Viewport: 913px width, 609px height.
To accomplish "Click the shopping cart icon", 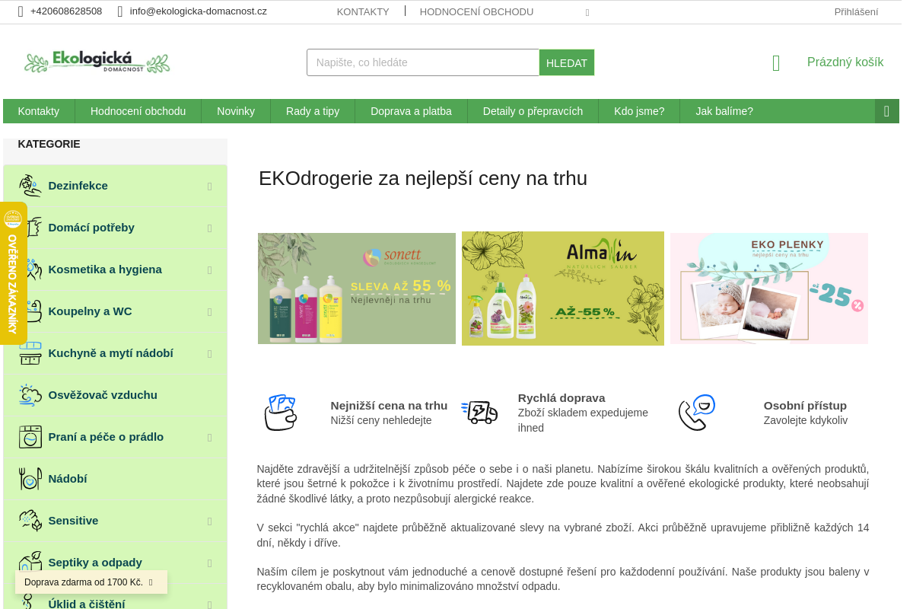I will pos(776,63).
